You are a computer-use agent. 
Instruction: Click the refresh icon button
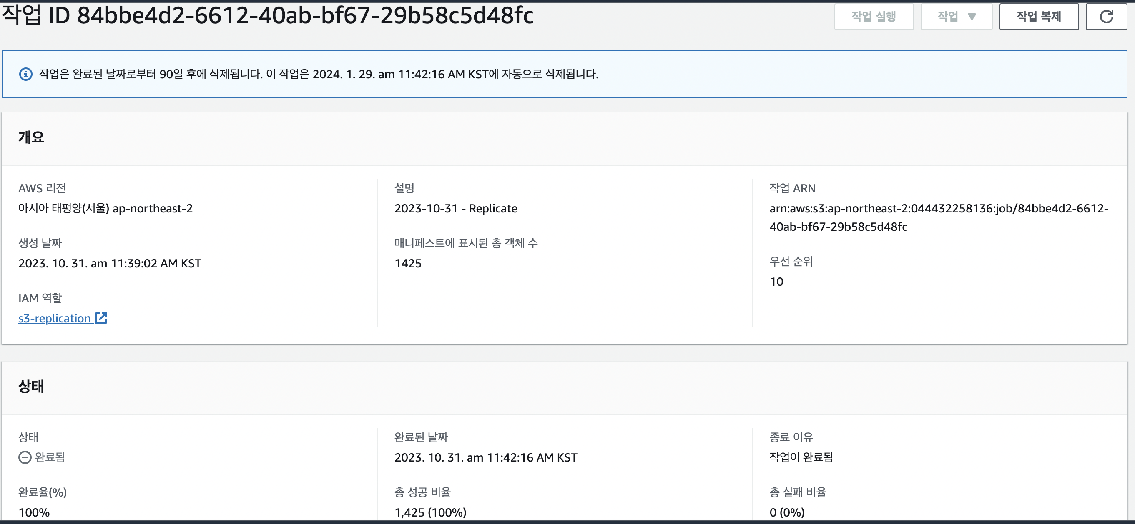(x=1106, y=17)
